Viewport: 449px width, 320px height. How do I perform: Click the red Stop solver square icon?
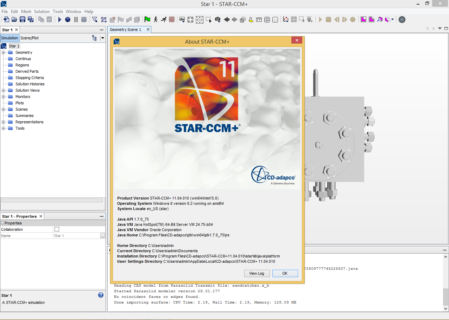tap(172, 20)
